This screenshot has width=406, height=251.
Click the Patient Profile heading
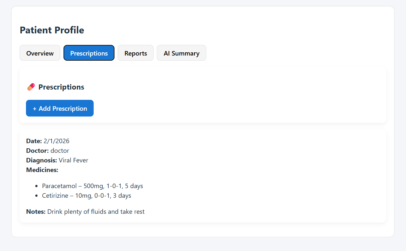pos(52,30)
